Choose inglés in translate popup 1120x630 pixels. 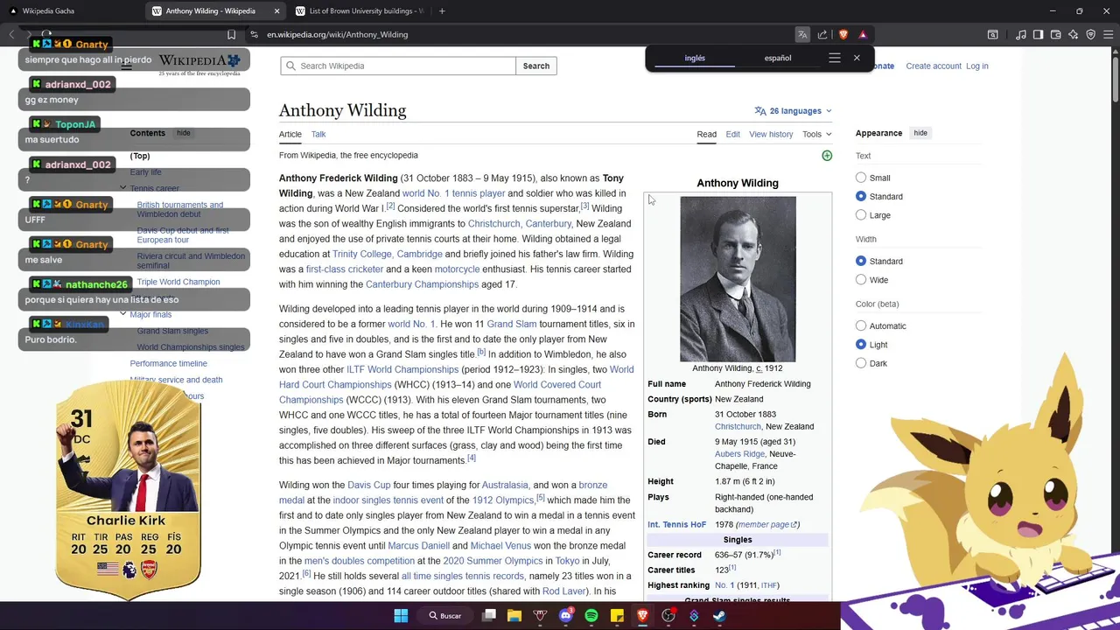[695, 58]
